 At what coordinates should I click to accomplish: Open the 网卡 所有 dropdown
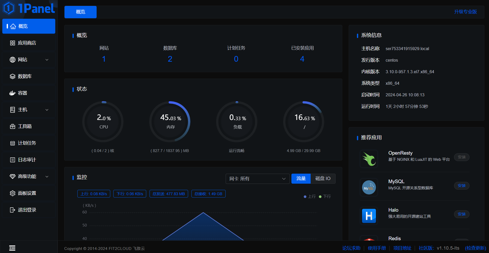pos(257,179)
